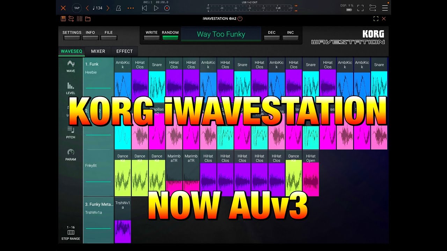Image resolution: width=447 pixels, height=251 pixels.
Task: Open the three-dots more options
Action: pyautogui.click(x=131, y=8)
